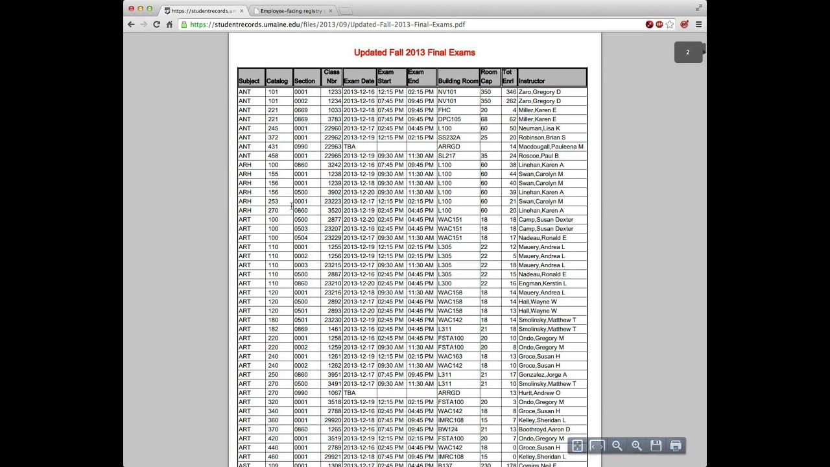Screen dimensions: 830x467
Task: Click the green padlock security icon
Action: pyautogui.click(x=184, y=25)
